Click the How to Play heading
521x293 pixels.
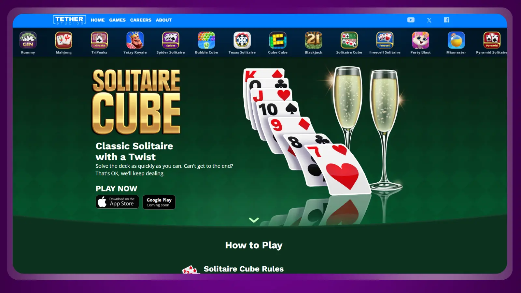[254, 245]
